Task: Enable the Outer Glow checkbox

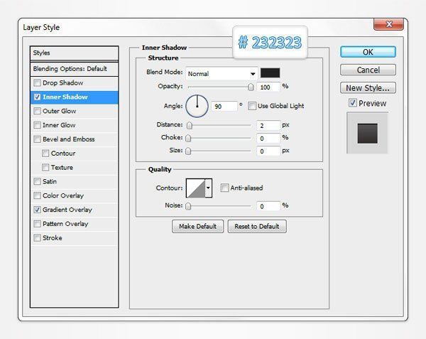Action: (37, 111)
